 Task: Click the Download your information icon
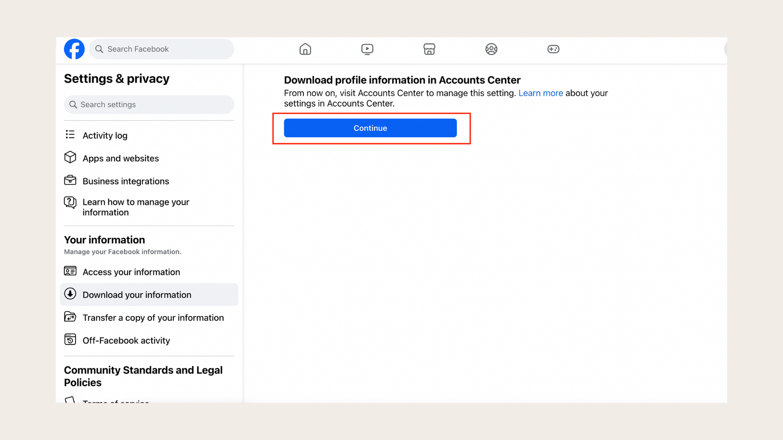pyautogui.click(x=71, y=294)
